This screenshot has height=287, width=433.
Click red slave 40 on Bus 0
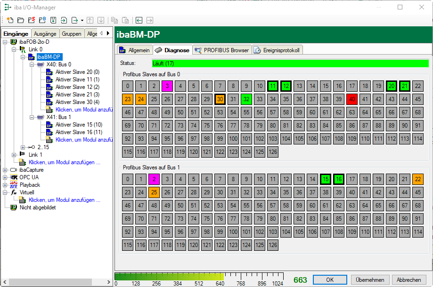[x=352, y=99]
